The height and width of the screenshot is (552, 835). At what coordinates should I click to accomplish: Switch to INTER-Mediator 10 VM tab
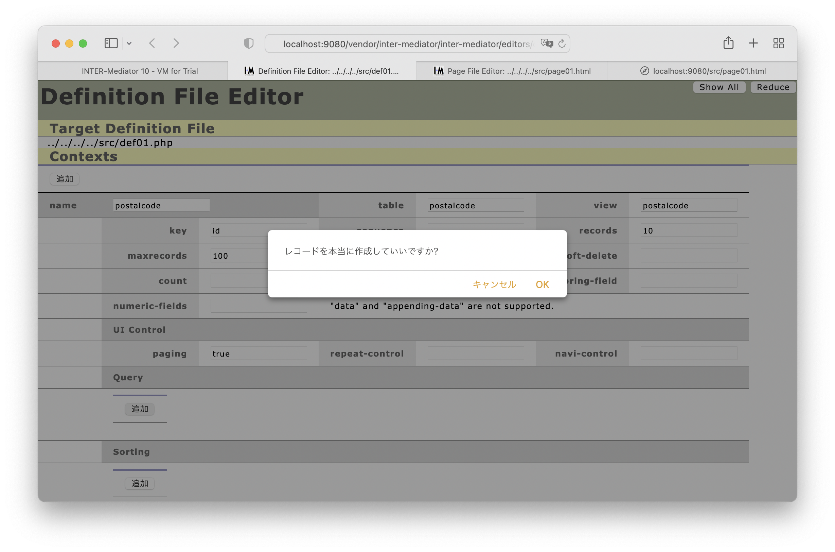click(133, 71)
